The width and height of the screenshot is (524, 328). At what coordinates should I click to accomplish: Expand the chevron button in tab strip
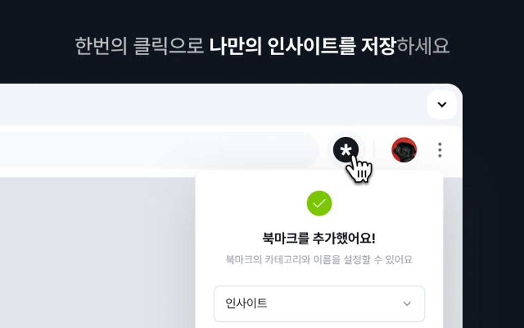tap(442, 105)
